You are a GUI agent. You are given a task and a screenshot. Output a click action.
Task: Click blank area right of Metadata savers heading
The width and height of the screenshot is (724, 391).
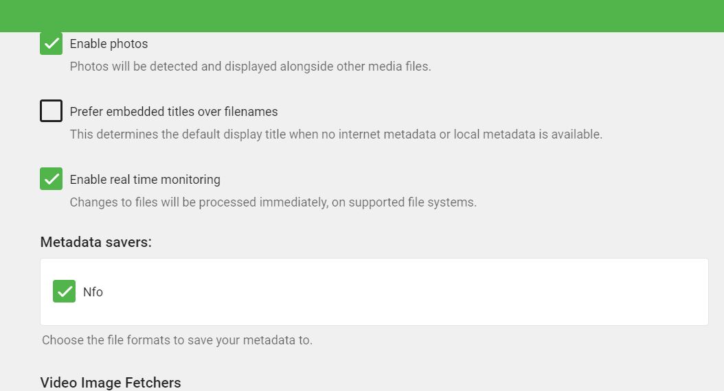(x=412, y=242)
